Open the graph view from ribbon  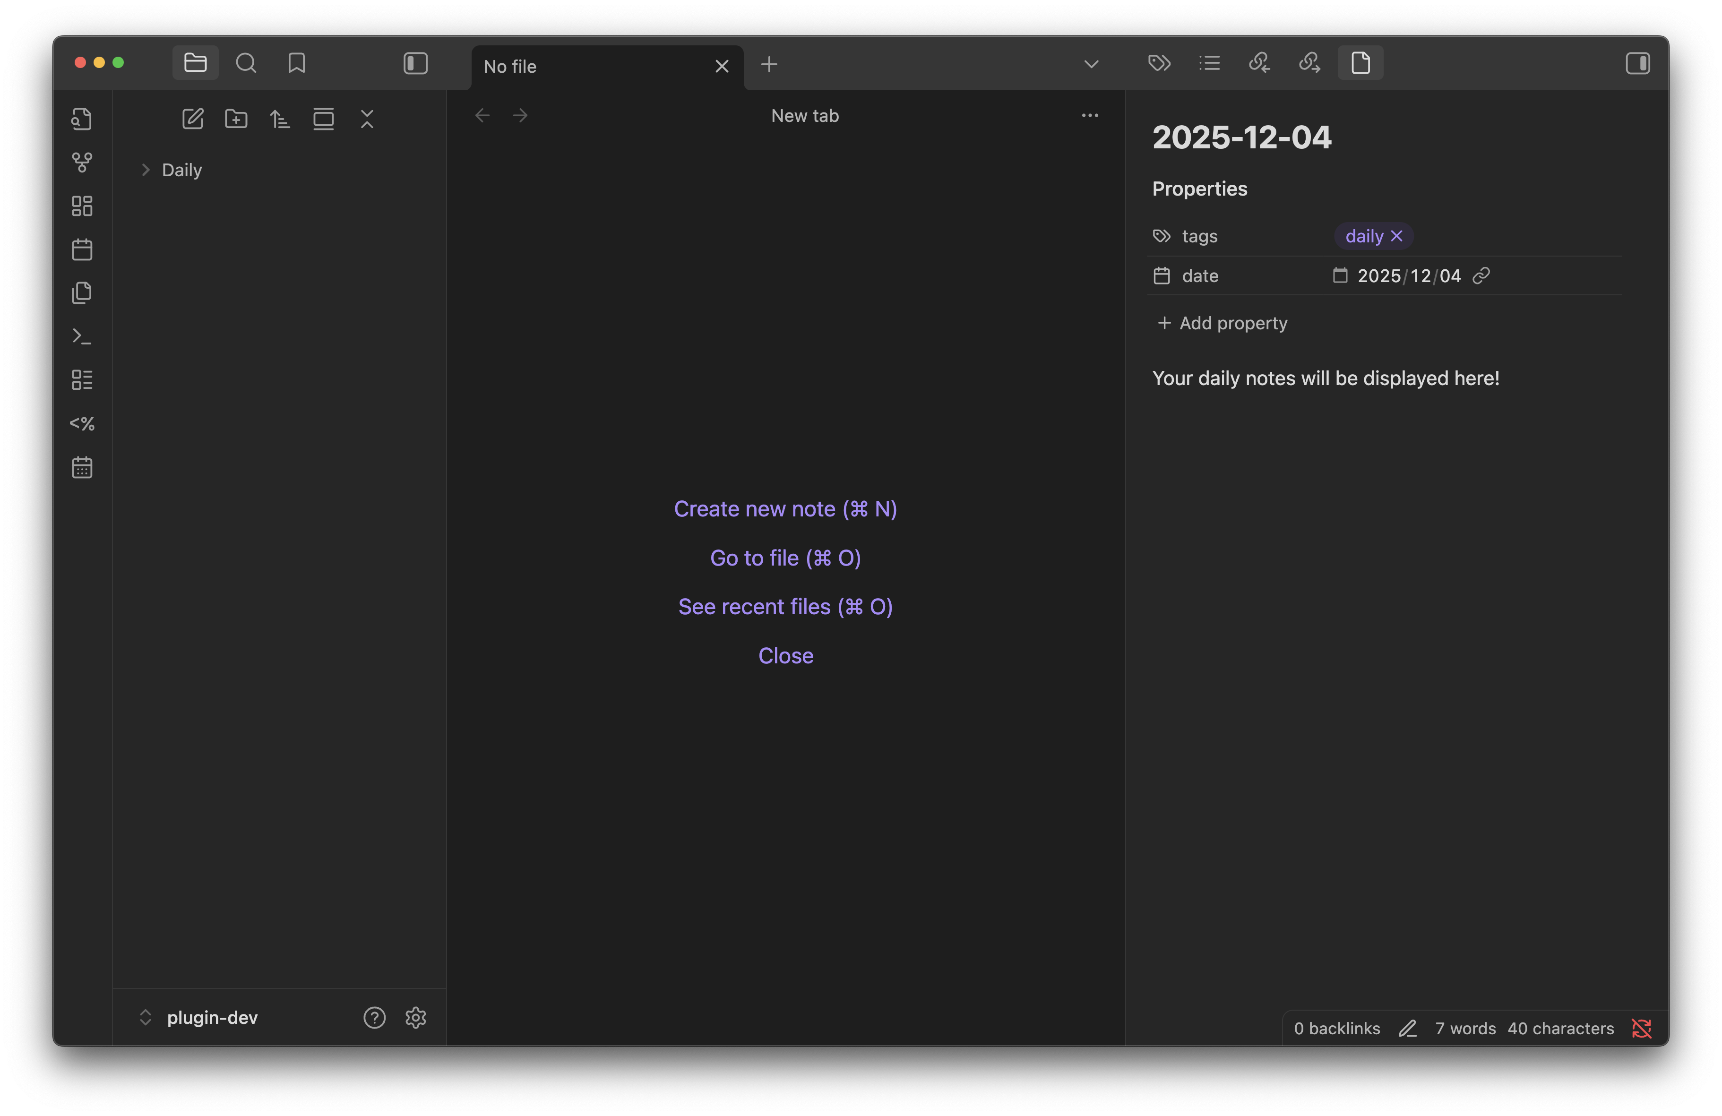coord(82,162)
